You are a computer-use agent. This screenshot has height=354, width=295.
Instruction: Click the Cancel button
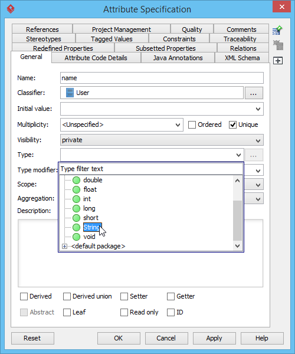tap(166, 338)
